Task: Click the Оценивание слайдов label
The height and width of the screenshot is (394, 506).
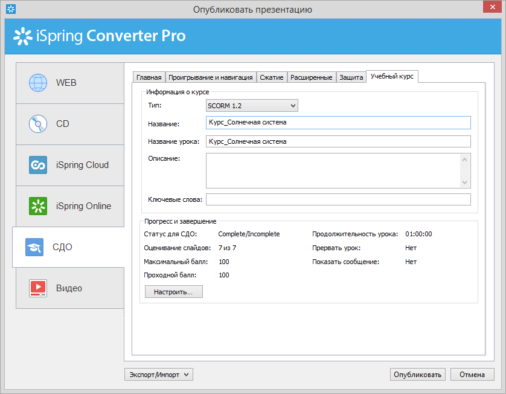Action: point(177,248)
